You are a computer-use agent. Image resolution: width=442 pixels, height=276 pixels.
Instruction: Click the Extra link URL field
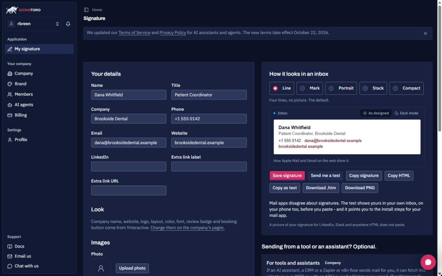point(129,190)
